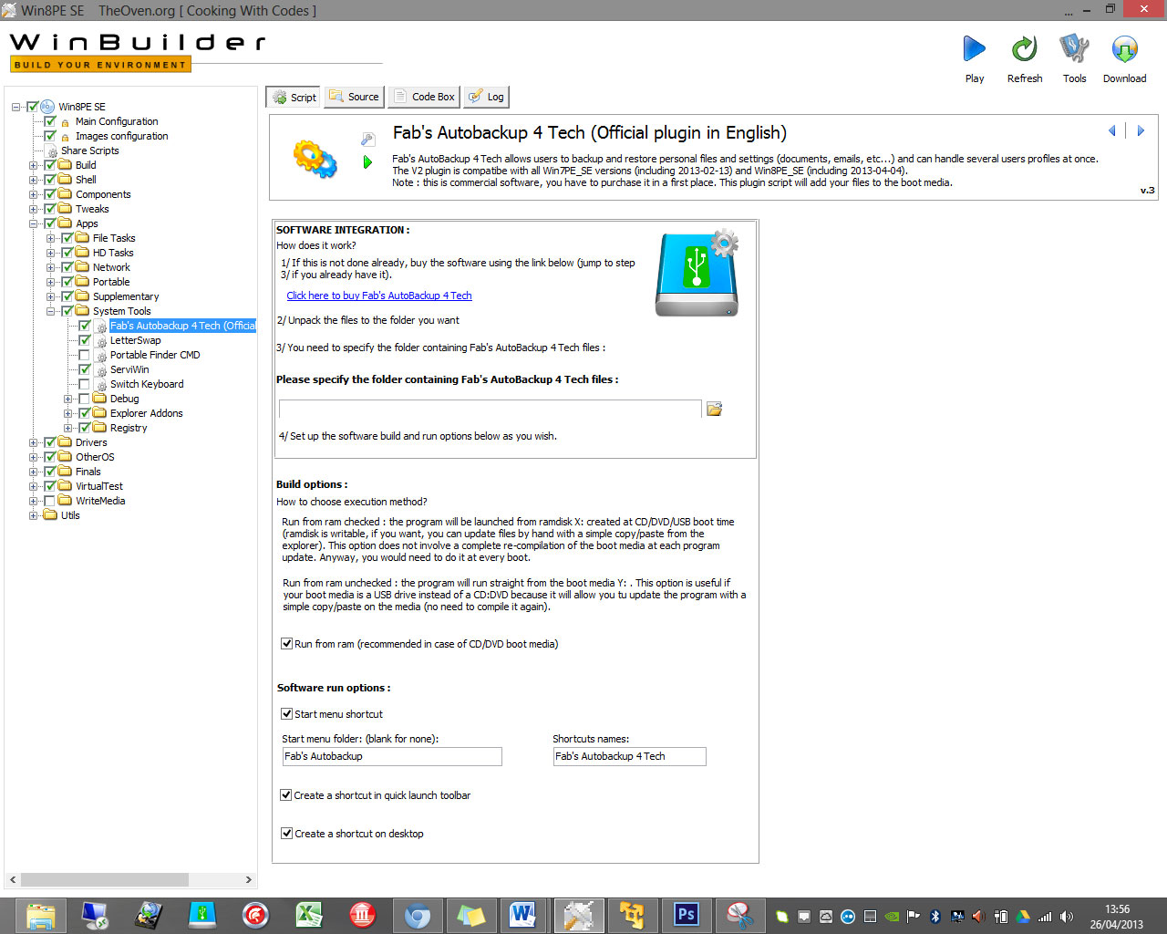
Task: Open Windows Explorer on taskbar
Action: [x=40, y=915]
